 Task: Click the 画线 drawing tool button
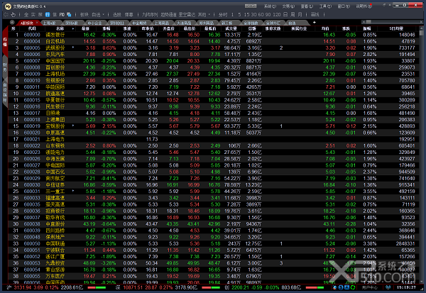(x=315, y=15)
